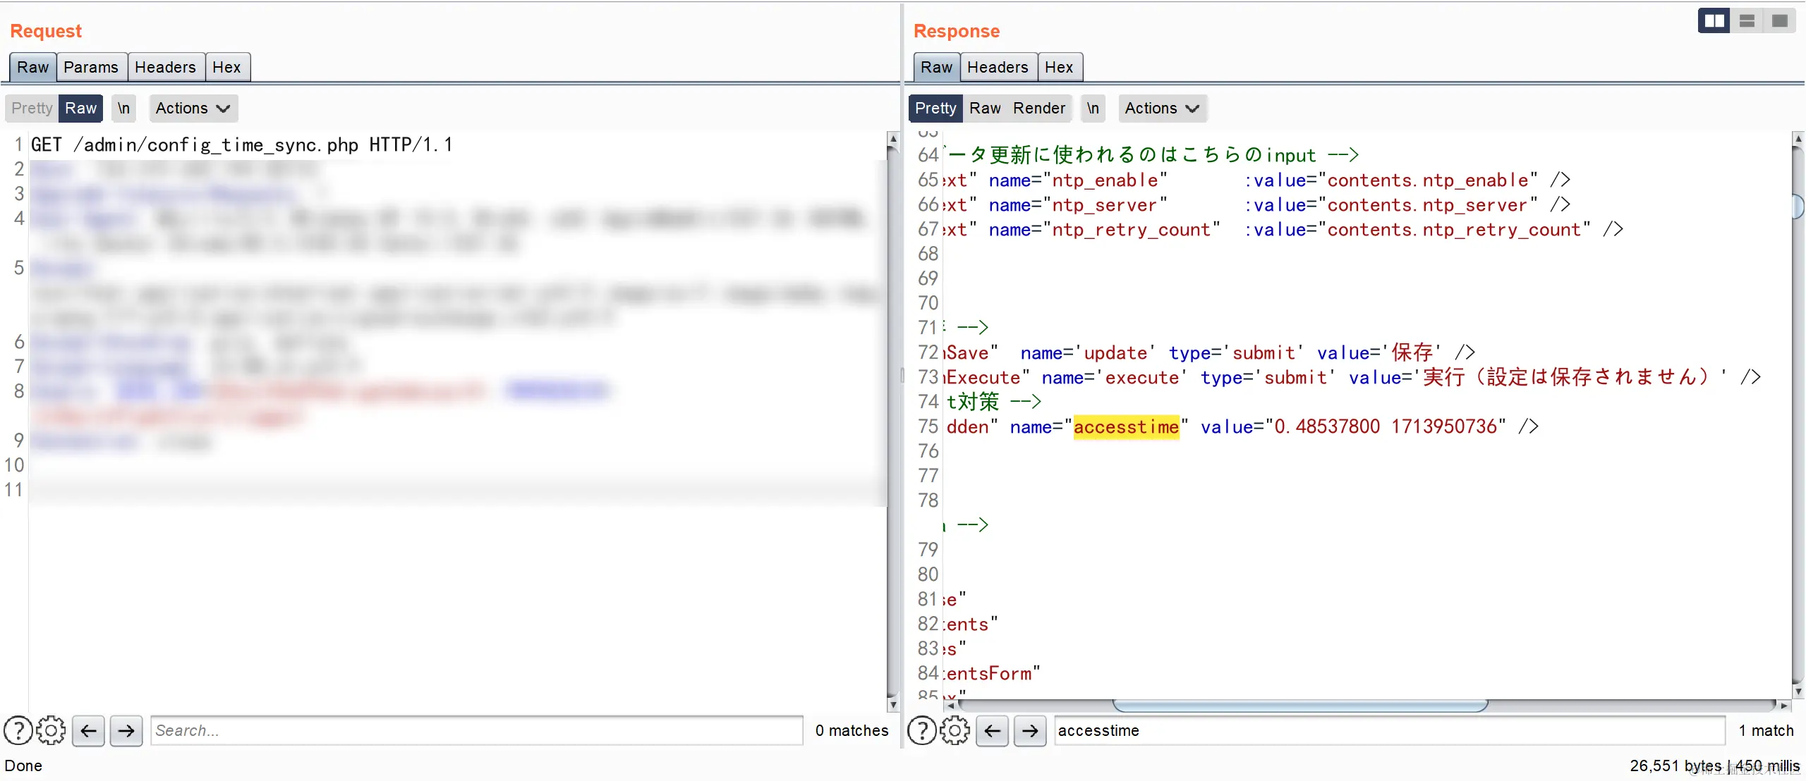Jump to next Response search match
The height and width of the screenshot is (781, 1806).
point(1030,730)
